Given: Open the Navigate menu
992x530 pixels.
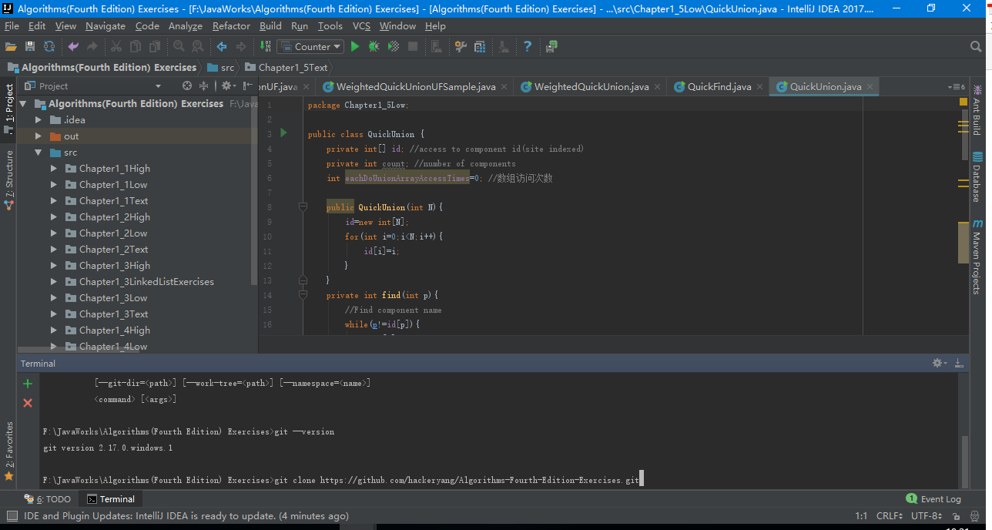Looking at the screenshot, I should point(106,25).
